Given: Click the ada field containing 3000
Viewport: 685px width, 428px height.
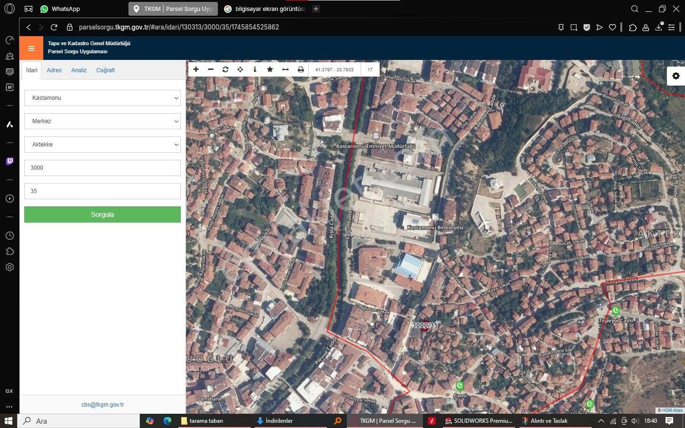Looking at the screenshot, I should click(x=102, y=168).
